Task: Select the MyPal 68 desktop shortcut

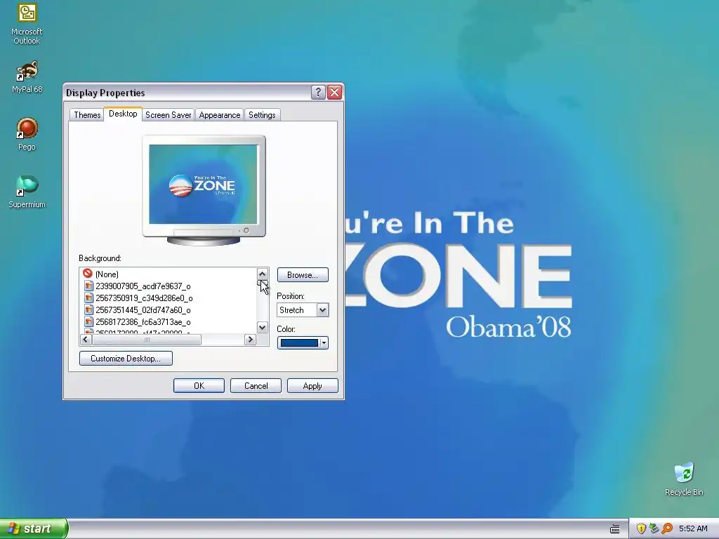Action: coord(27,76)
